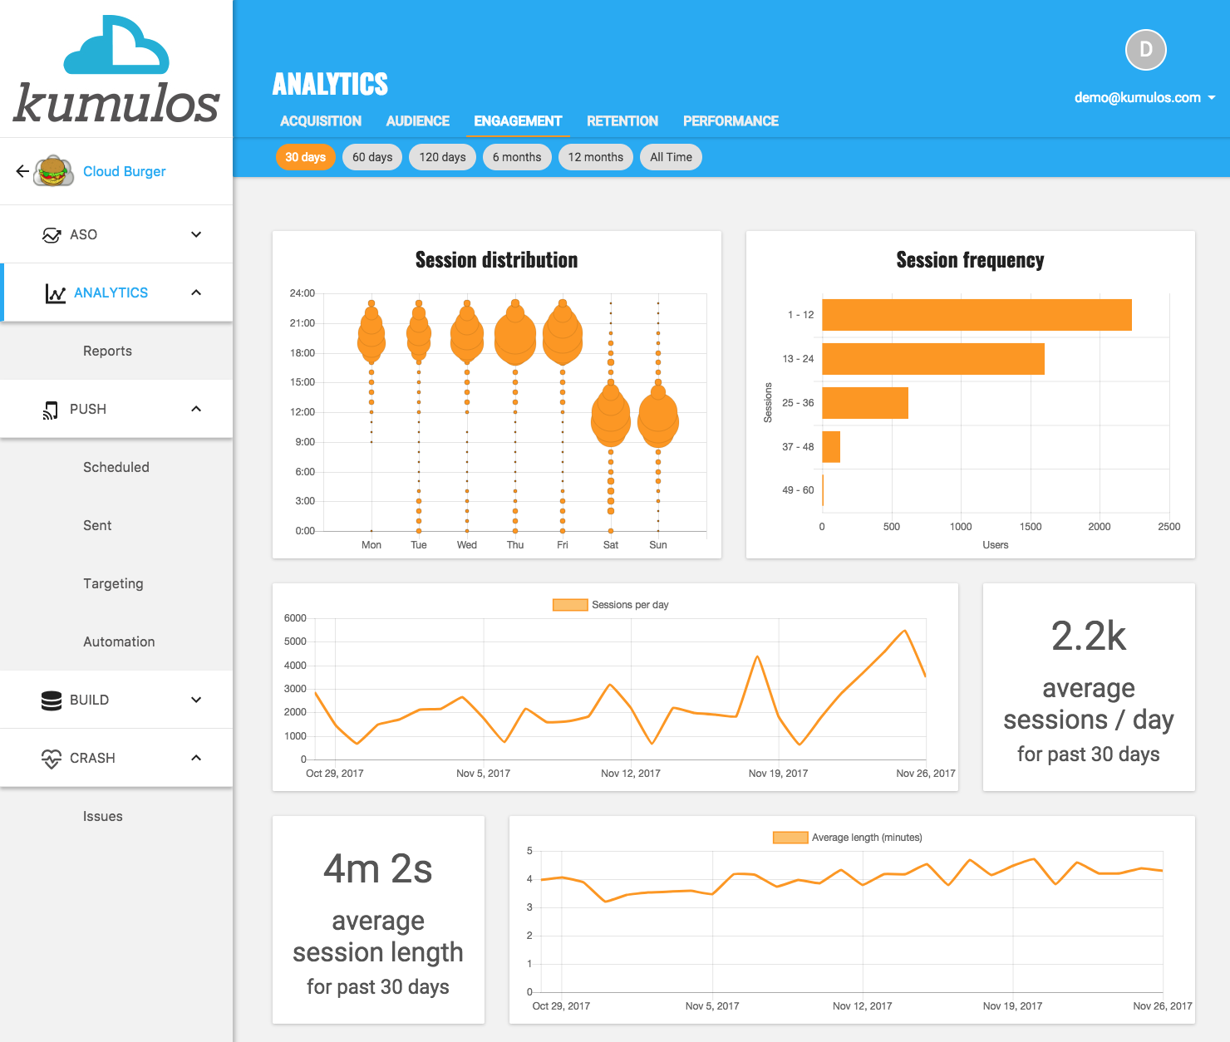Expand the Build section chevron
Image resolution: width=1230 pixels, height=1042 pixels.
click(196, 700)
